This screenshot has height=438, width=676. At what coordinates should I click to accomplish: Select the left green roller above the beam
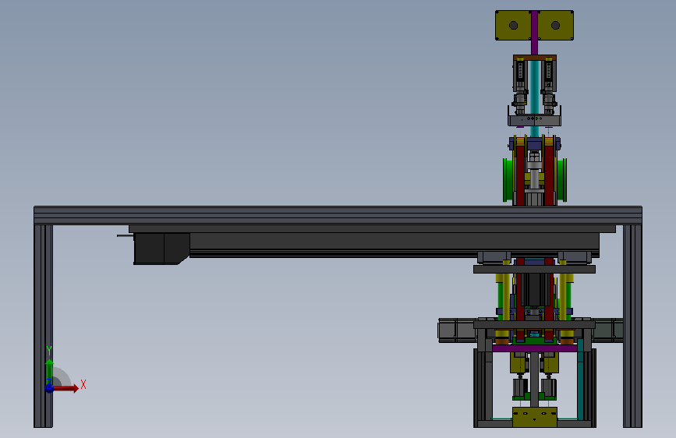click(x=508, y=180)
